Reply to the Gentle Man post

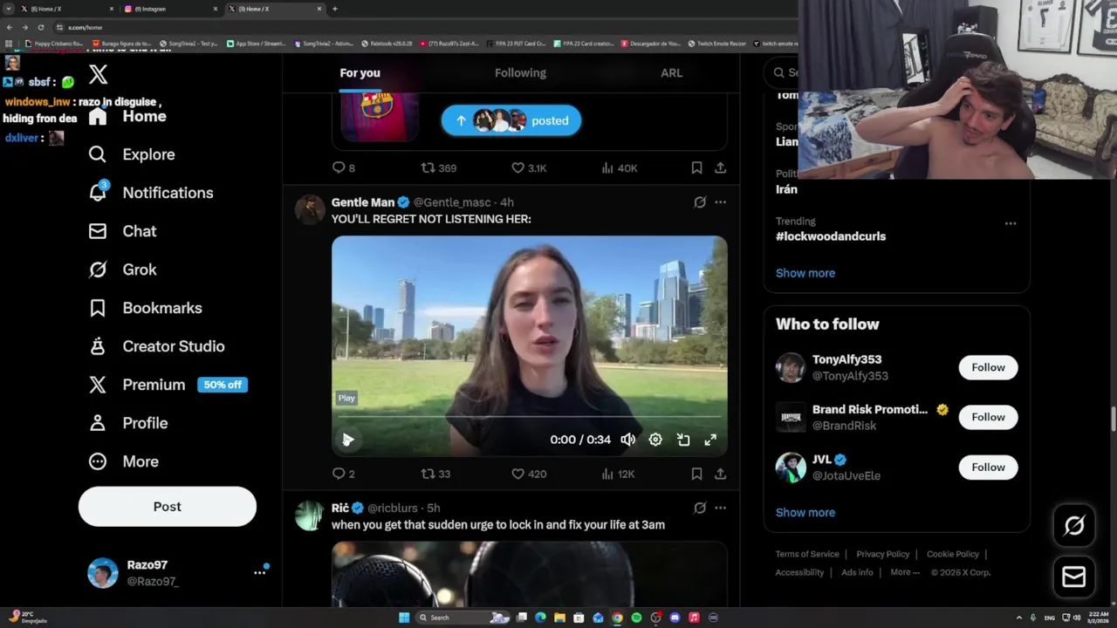343,474
